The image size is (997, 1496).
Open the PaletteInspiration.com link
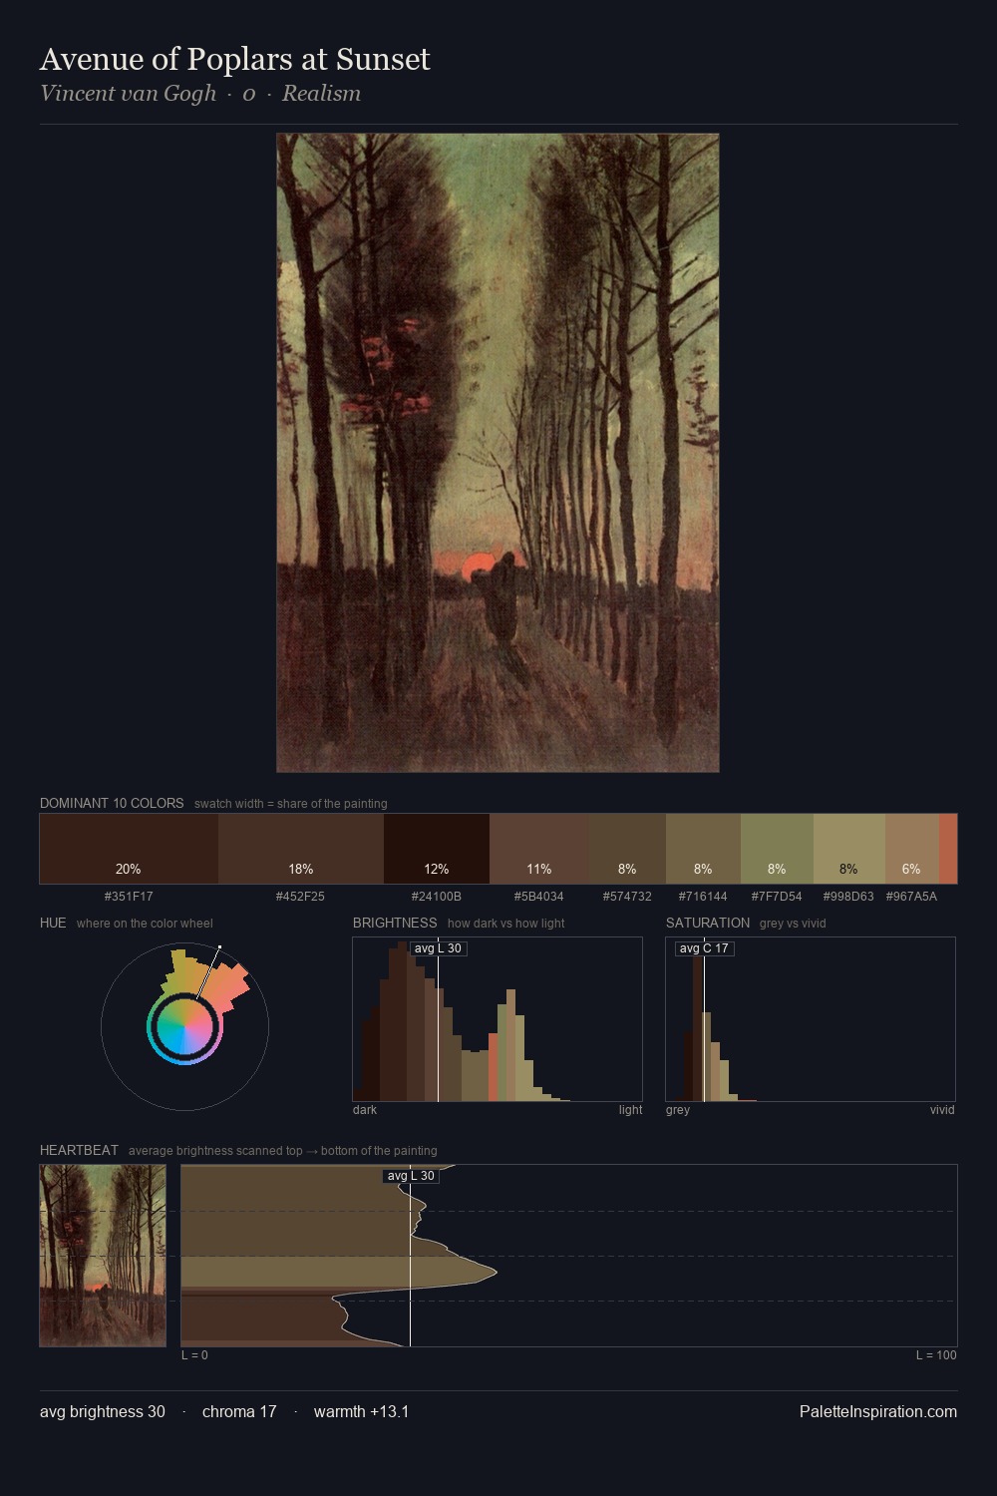[x=878, y=1411]
